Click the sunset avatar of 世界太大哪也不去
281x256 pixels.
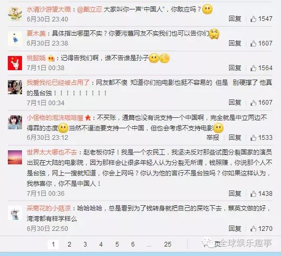coord(15,157)
